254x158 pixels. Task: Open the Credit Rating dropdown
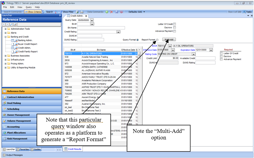click(118, 32)
